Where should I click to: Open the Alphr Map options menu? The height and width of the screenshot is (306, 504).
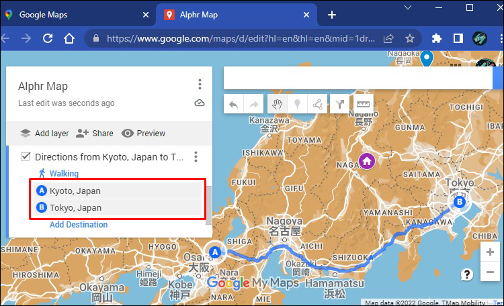tap(200, 84)
